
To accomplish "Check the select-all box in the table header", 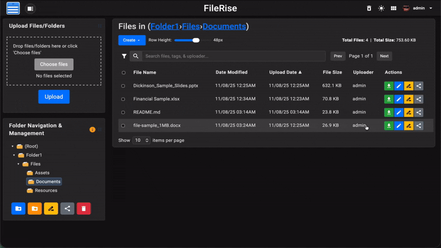I will (x=123, y=73).
